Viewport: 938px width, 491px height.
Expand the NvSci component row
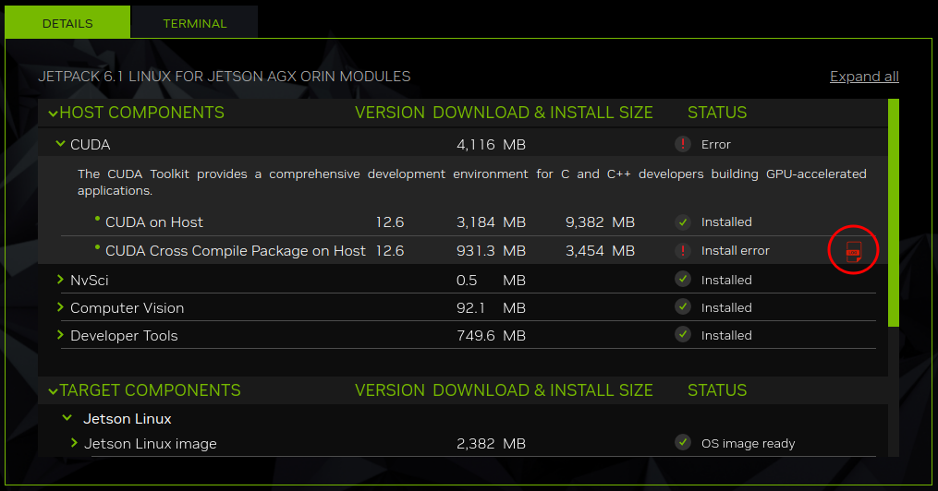pyautogui.click(x=61, y=280)
